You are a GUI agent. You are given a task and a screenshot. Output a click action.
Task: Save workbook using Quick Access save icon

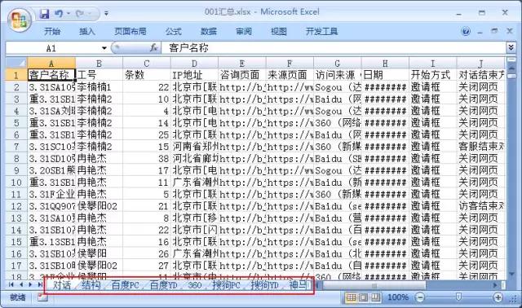[44, 14]
